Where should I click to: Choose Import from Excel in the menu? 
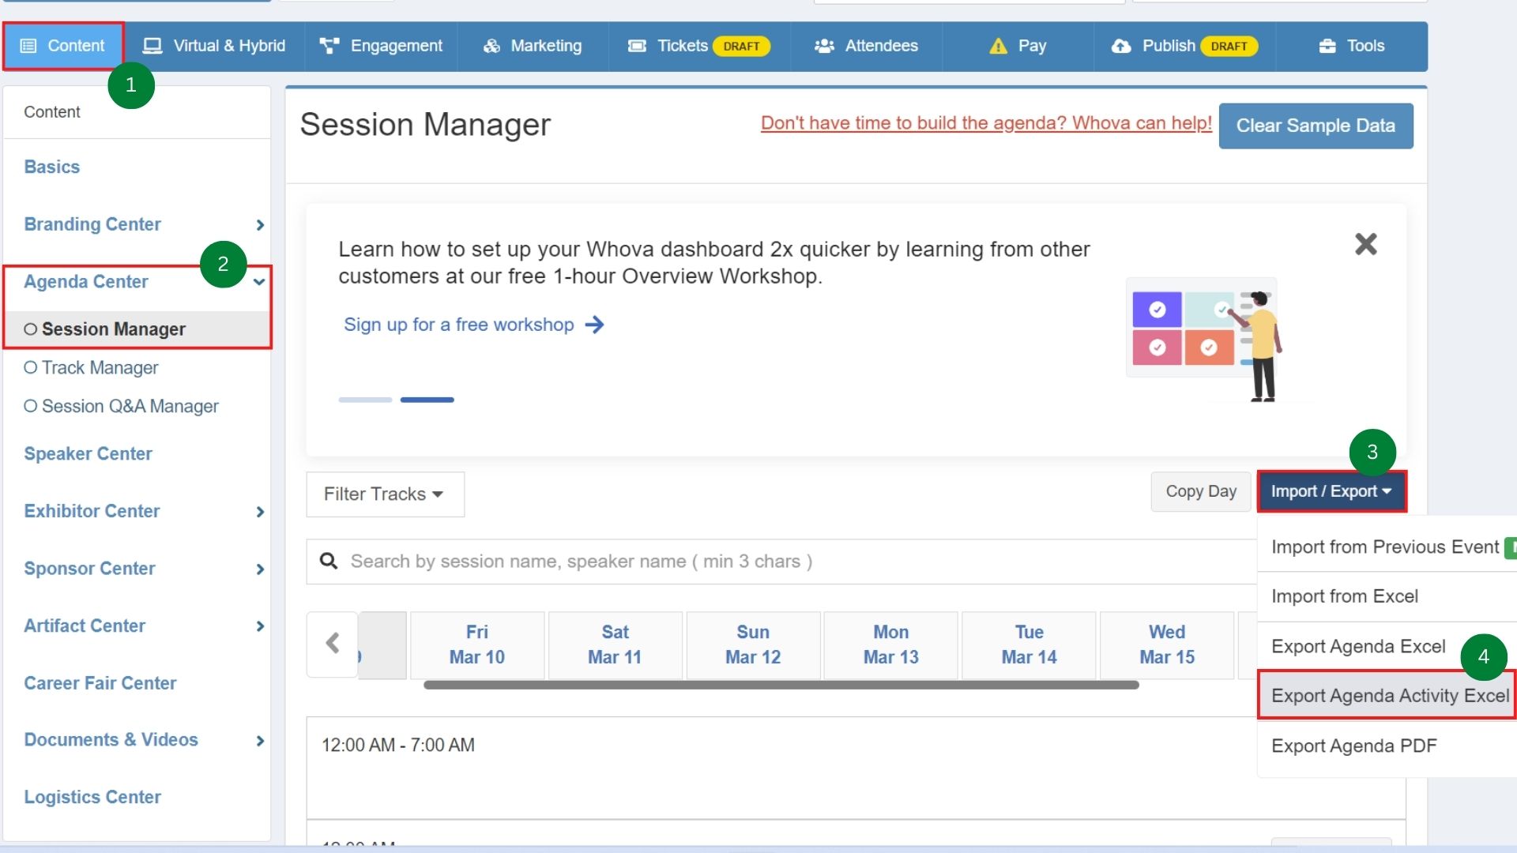pyautogui.click(x=1345, y=596)
